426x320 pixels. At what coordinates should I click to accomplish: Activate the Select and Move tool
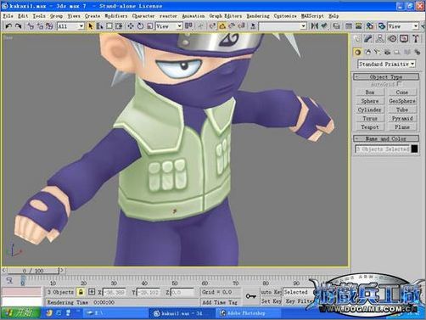point(131,26)
